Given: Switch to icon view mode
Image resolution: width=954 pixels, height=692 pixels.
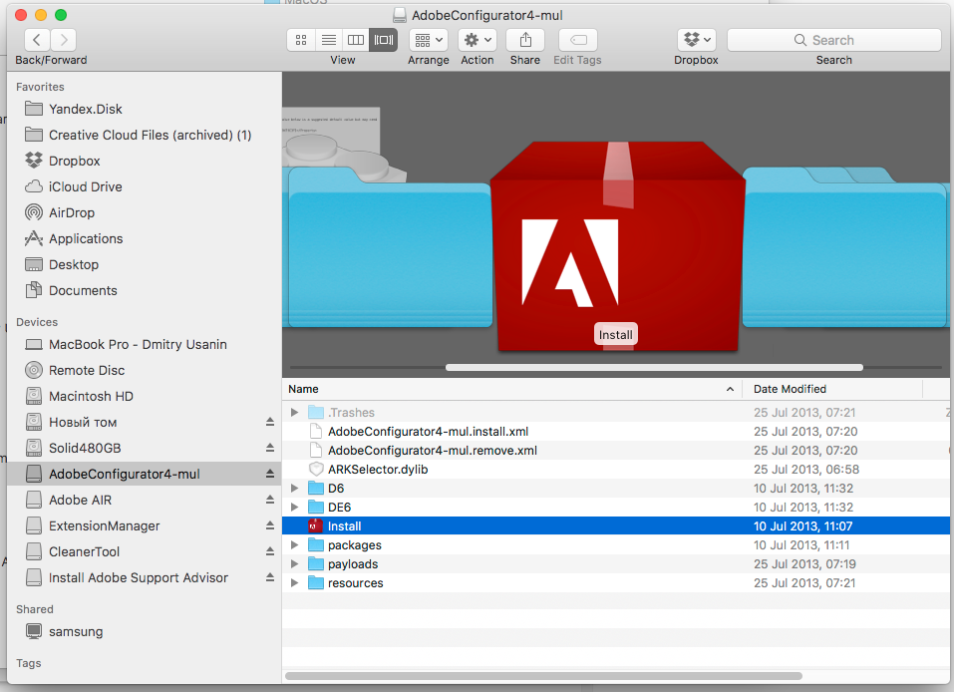Looking at the screenshot, I should (x=301, y=40).
